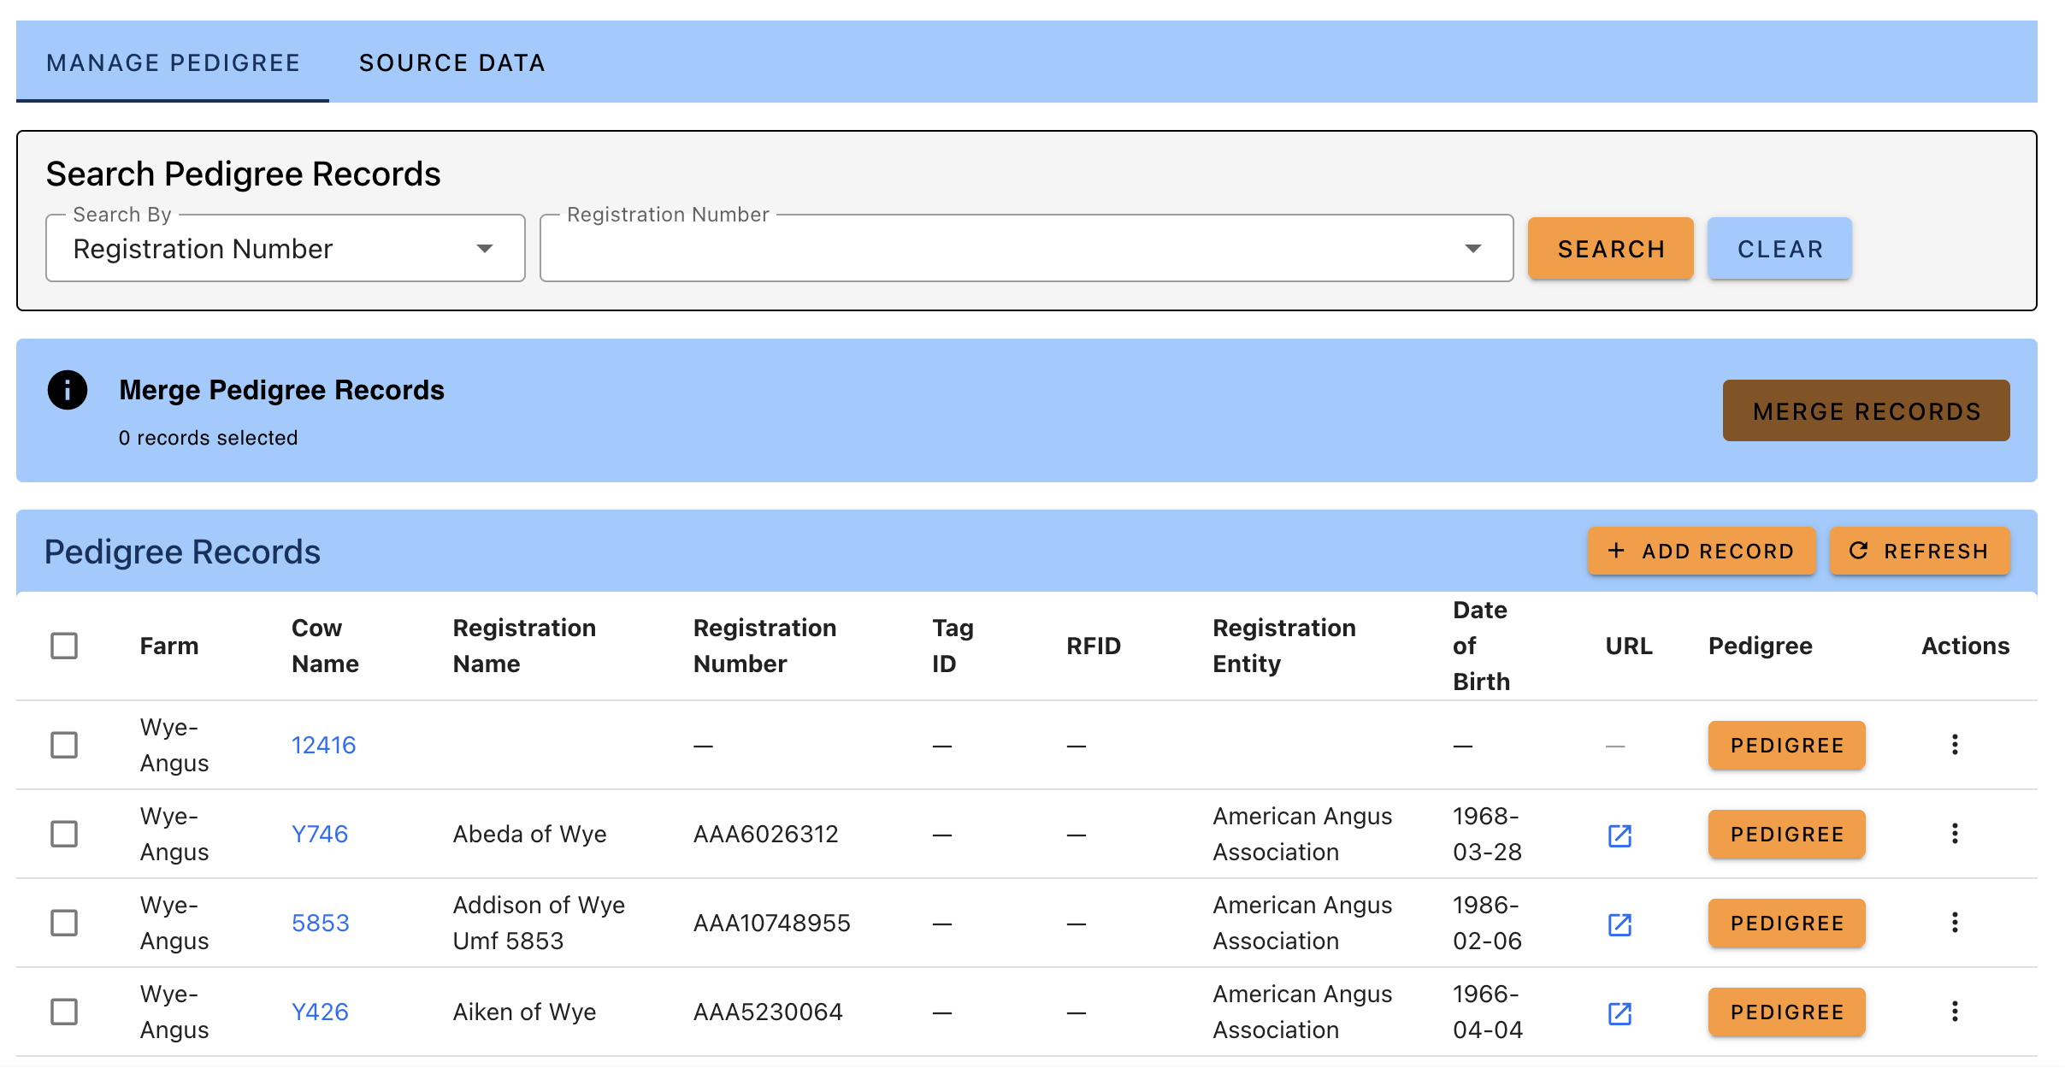
Task: Switch to the Source Data tab
Action: [x=451, y=62]
